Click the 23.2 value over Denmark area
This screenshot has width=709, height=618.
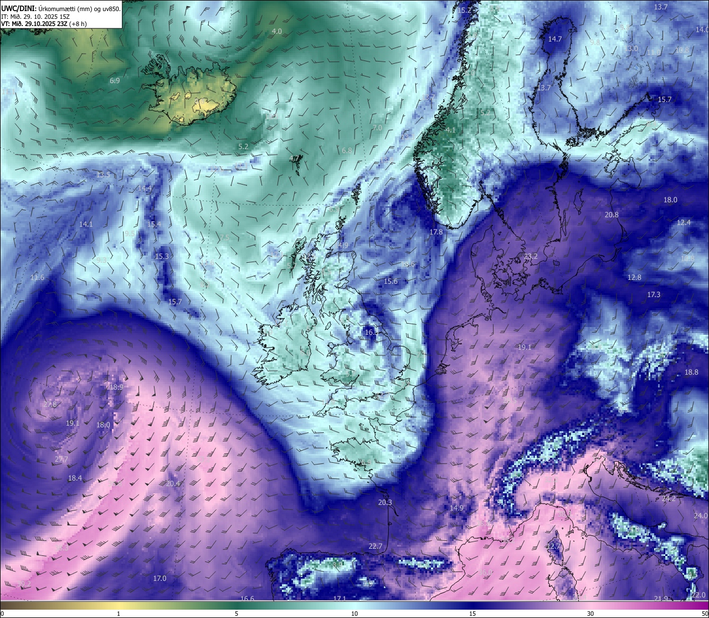531,257
